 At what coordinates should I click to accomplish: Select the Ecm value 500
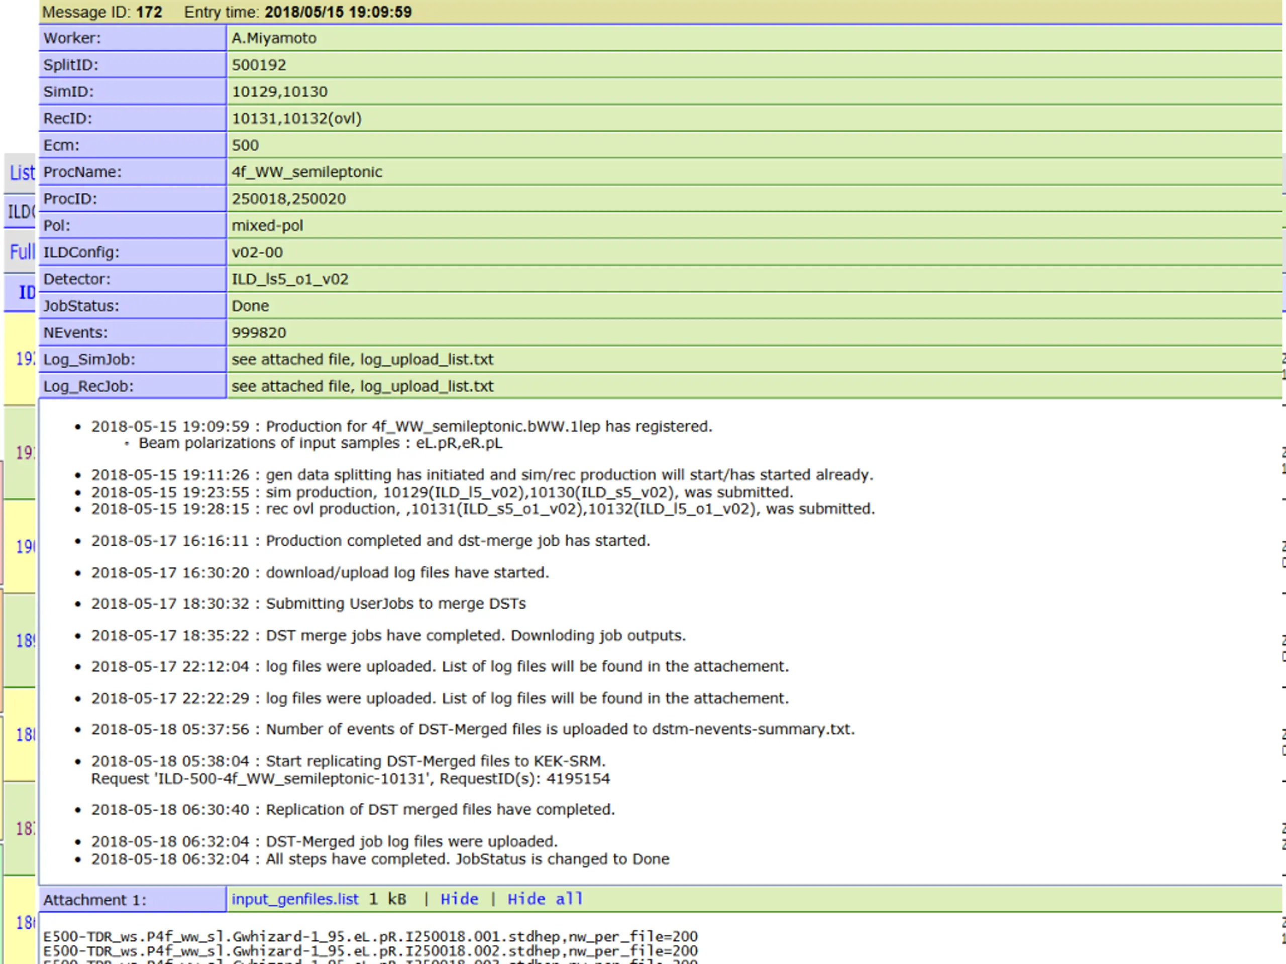[x=245, y=145]
